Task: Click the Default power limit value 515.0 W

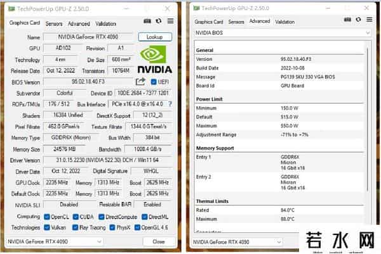Action: point(290,117)
